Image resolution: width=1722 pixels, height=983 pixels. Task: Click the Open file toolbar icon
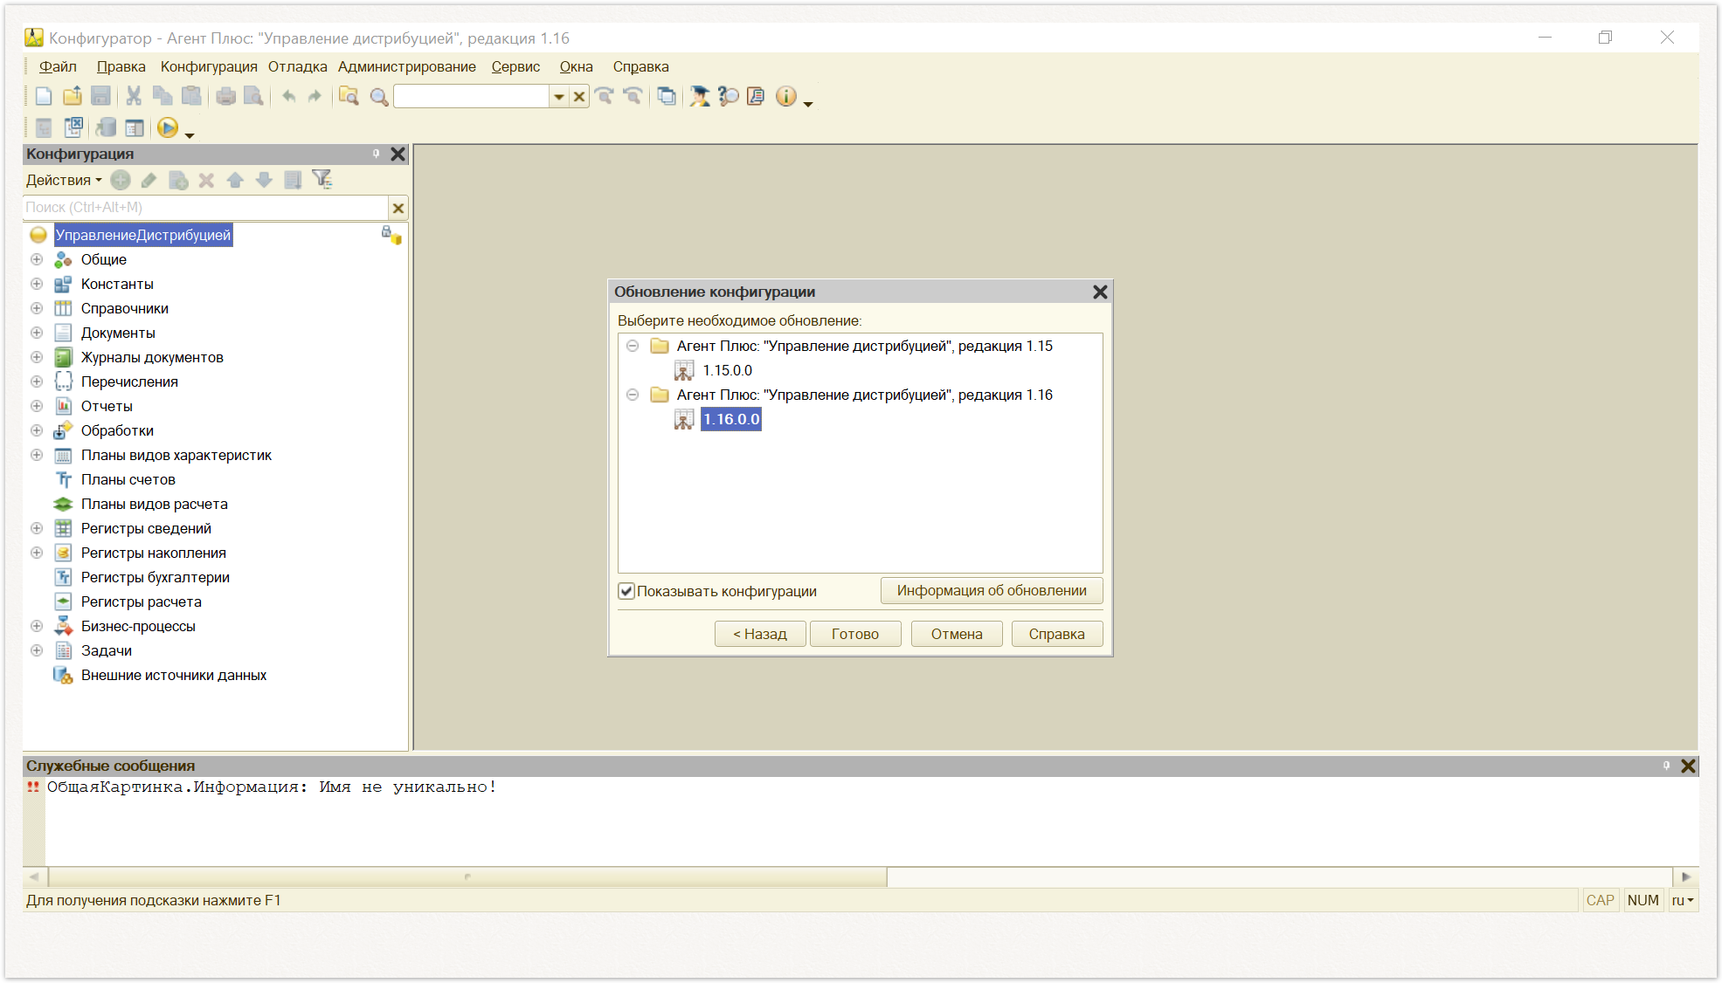pos(73,97)
